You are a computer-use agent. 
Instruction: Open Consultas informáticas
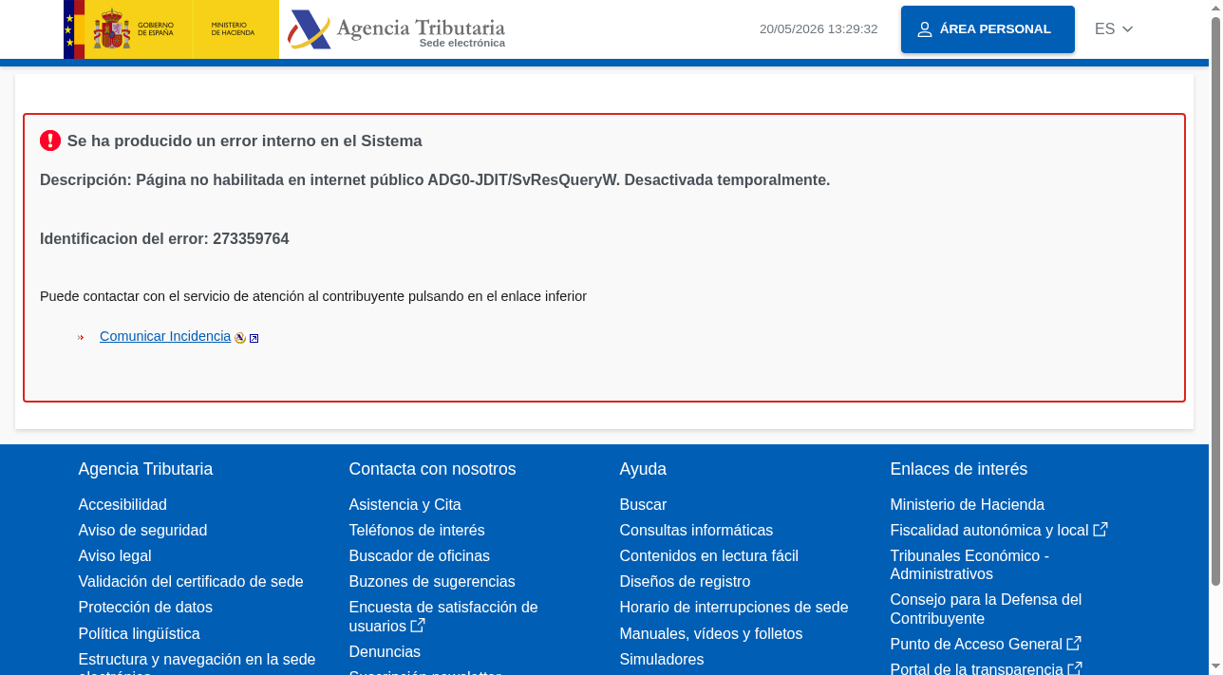point(696,531)
